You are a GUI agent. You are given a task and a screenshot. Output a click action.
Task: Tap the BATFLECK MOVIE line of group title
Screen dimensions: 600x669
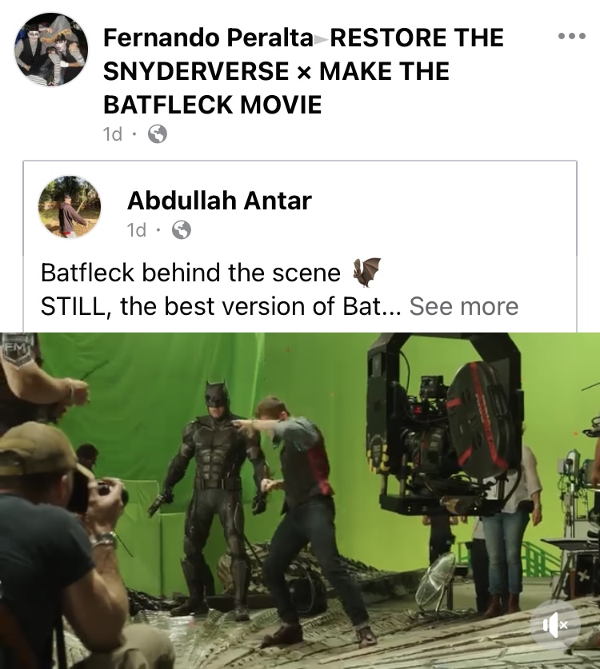point(212,105)
